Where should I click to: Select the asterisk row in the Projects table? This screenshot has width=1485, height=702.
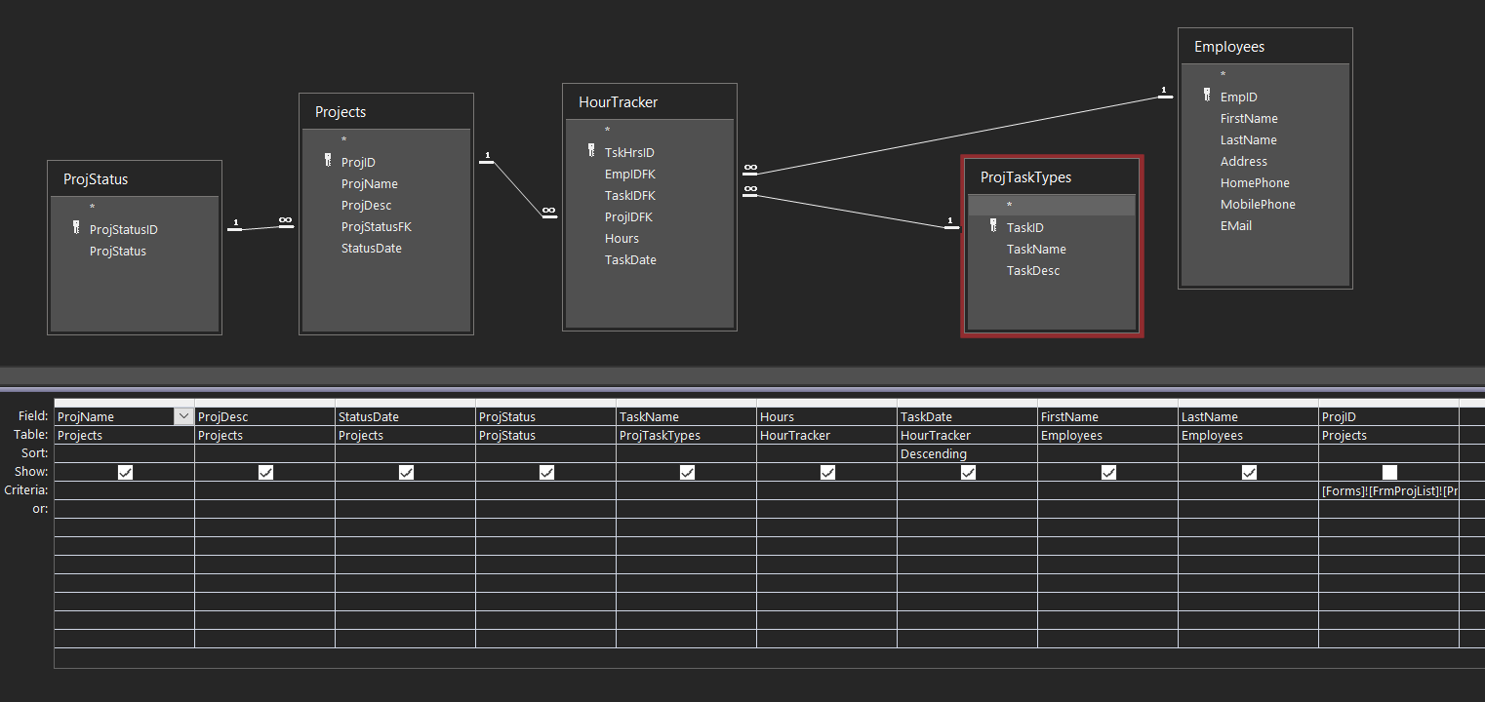[x=386, y=140]
